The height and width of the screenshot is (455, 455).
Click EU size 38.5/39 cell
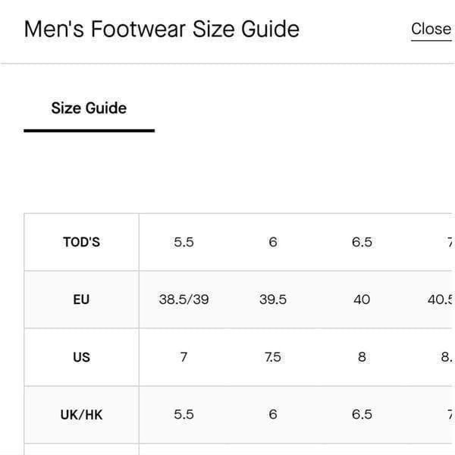pyautogui.click(x=184, y=300)
